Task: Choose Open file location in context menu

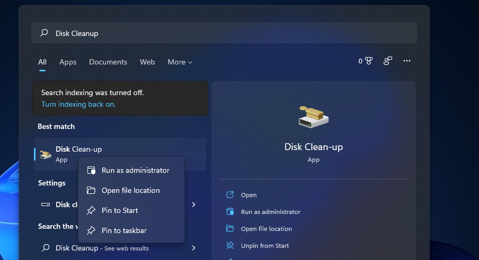Action: [131, 190]
